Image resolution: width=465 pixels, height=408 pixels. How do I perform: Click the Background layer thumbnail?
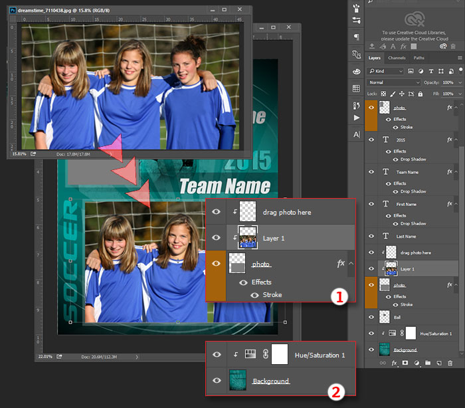(385, 350)
